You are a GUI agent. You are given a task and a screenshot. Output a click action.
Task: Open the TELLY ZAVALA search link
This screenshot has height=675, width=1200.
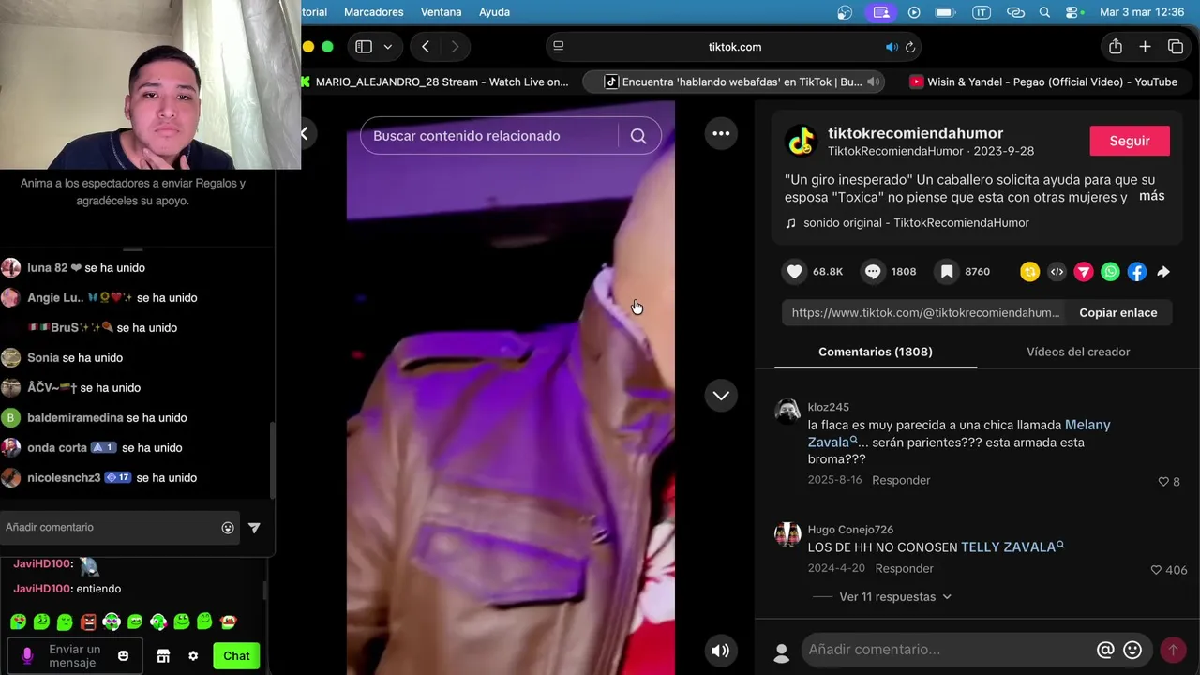click(1012, 547)
